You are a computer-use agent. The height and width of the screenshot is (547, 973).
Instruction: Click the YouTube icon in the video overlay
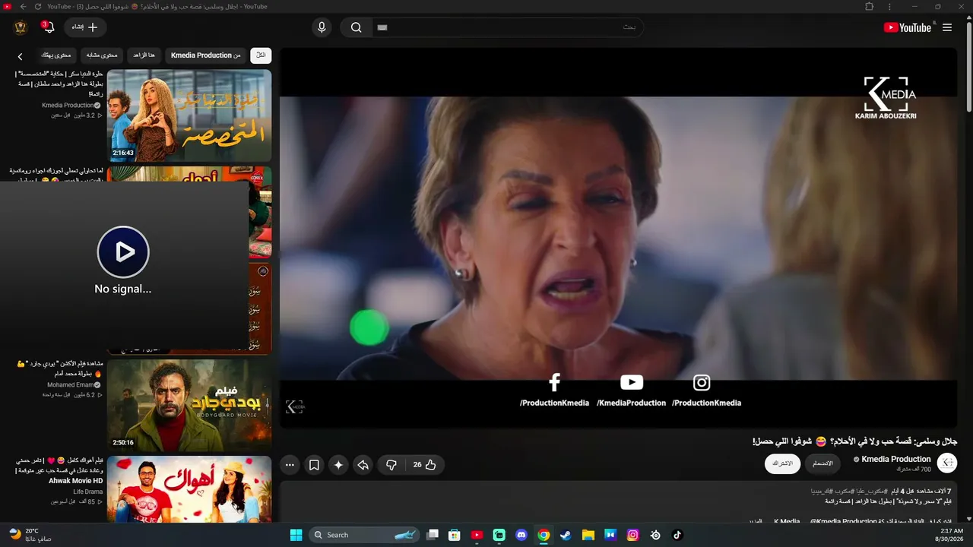point(632,383)
